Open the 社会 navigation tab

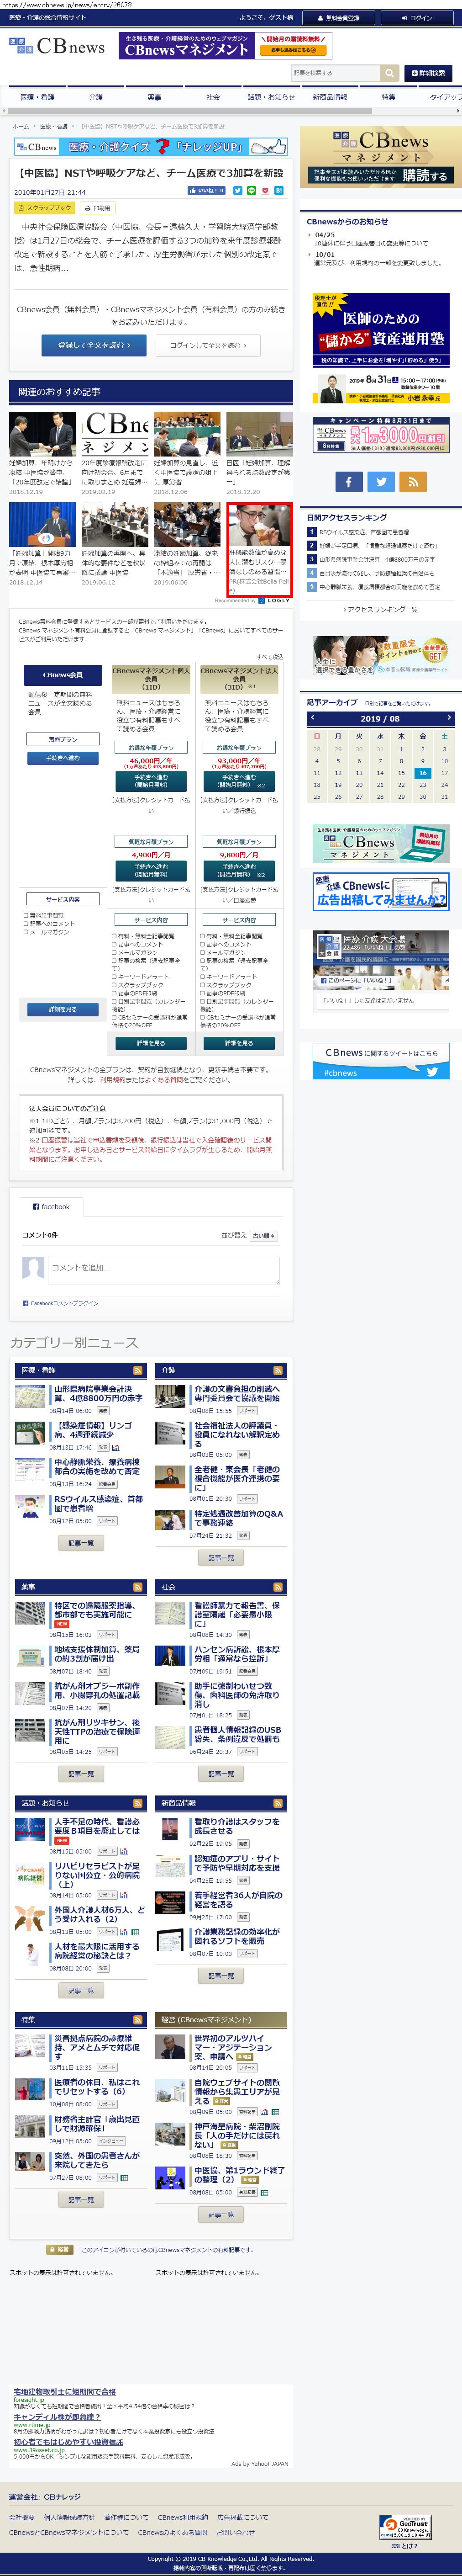tap(213, 97)
